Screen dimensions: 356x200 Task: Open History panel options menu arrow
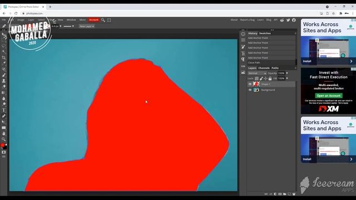coord(295,33)
